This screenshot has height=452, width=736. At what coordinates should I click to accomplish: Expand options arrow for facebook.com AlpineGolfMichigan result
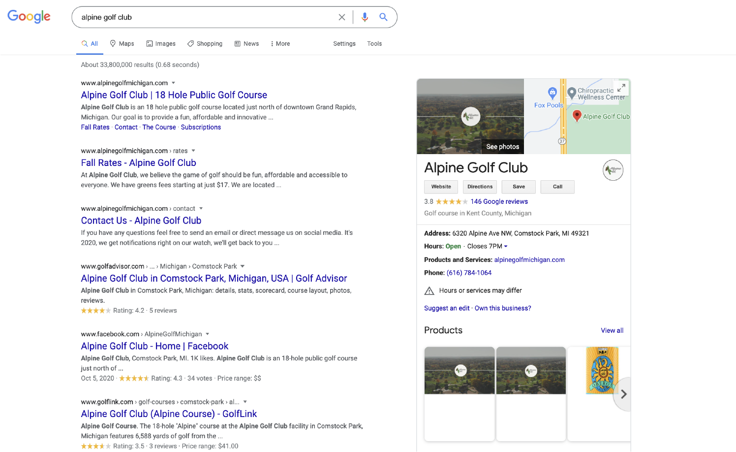(x=208, y=334)
